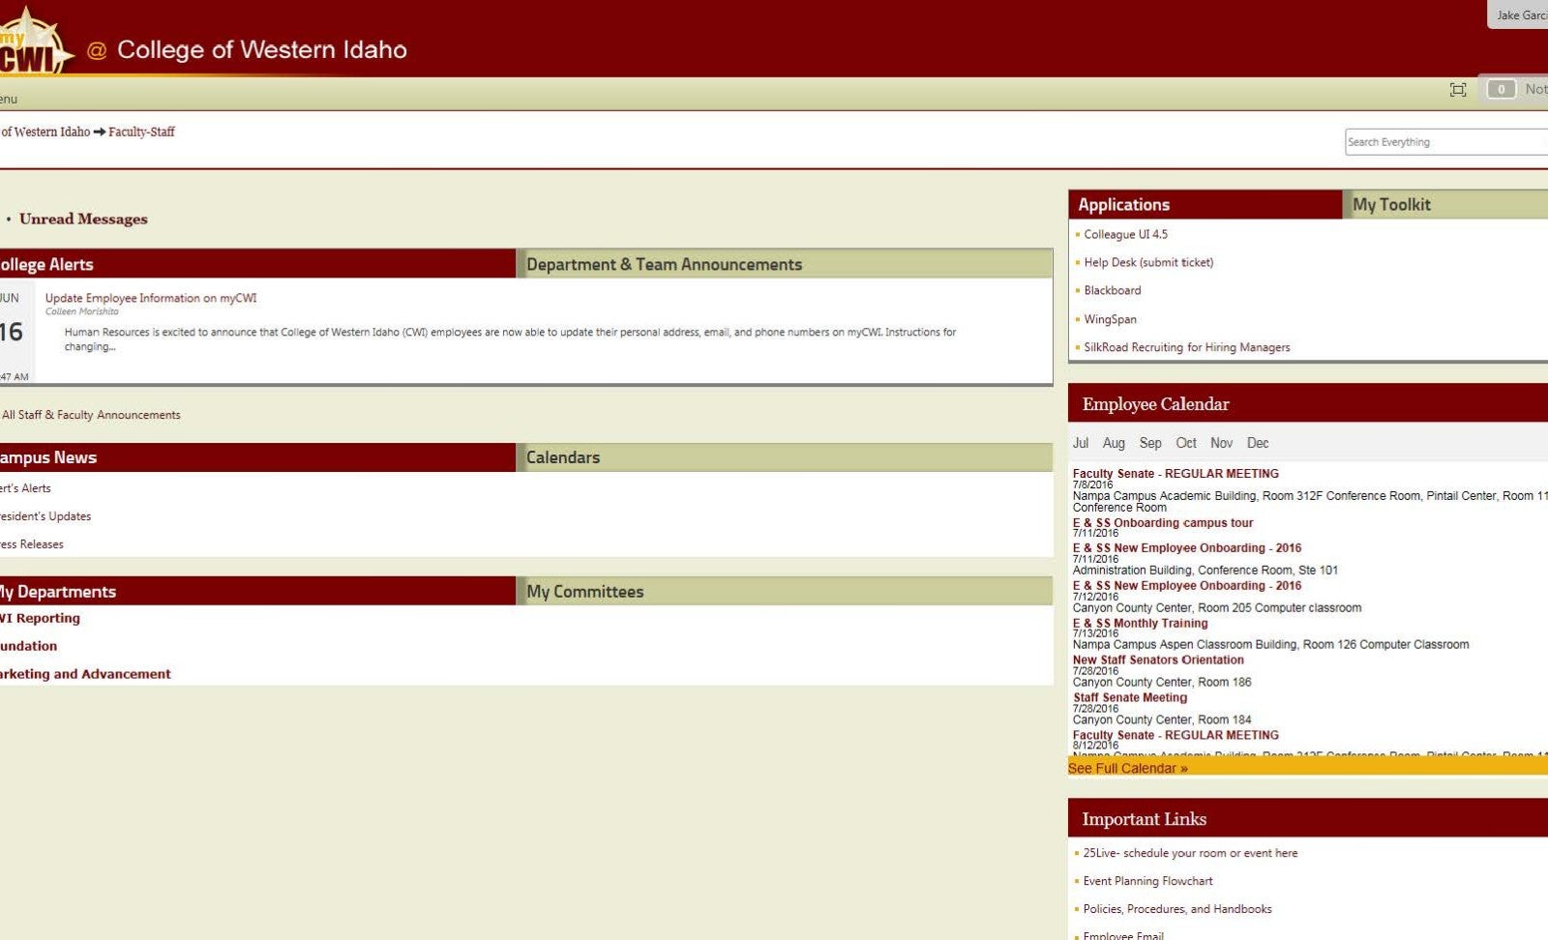This screenshot has height=940, width=1548.
Task: Open the notifications counter badge
Action: (x=1501, y=90)
